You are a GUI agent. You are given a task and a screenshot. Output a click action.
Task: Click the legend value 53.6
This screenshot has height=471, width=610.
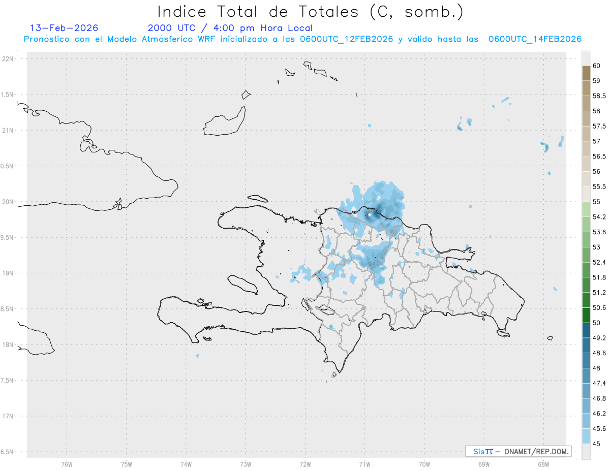600,232
